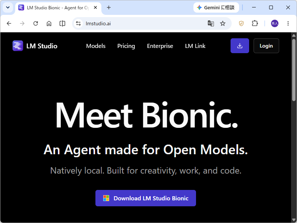297x223 pixels.
Task: Click the scrollbar up arrow
Action: (294, 35)
